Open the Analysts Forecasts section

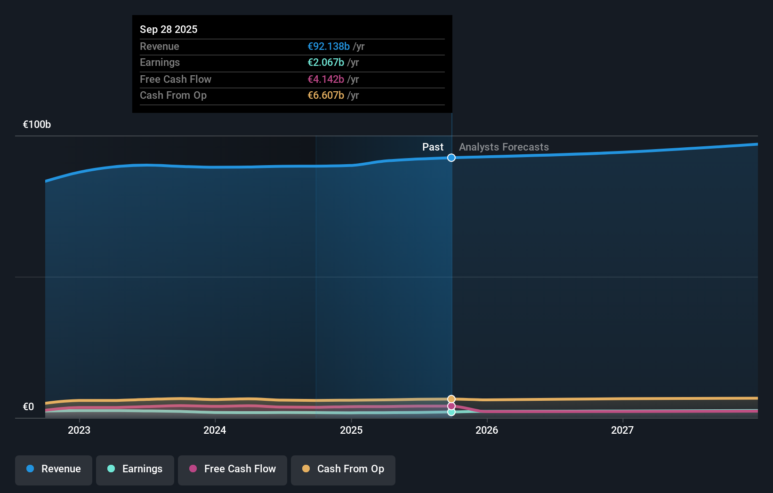[x=504, y=147]
